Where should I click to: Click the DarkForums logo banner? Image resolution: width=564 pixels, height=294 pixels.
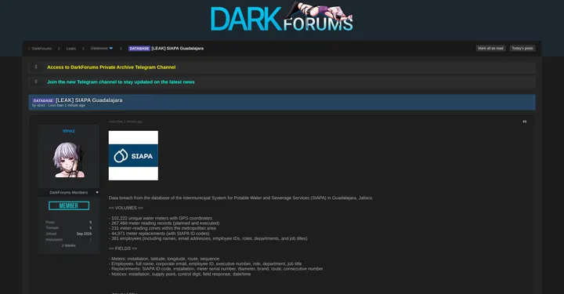click(282, 17)
